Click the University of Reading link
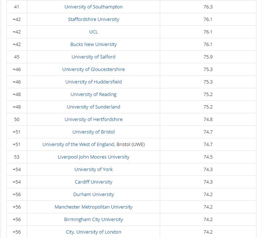Viewport: 262px width, 238px height. (93, 94)
